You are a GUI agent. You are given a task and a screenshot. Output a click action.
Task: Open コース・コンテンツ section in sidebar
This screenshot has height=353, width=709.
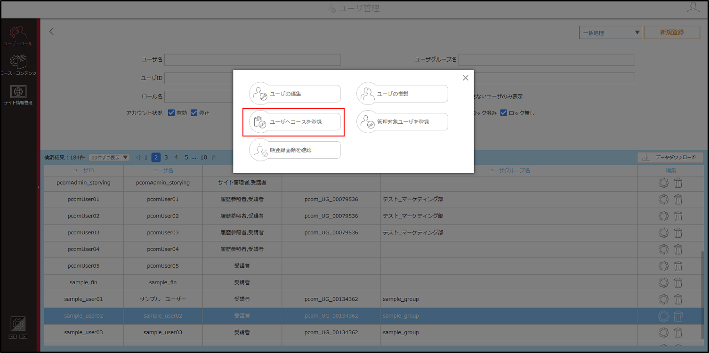coord(18,65)
